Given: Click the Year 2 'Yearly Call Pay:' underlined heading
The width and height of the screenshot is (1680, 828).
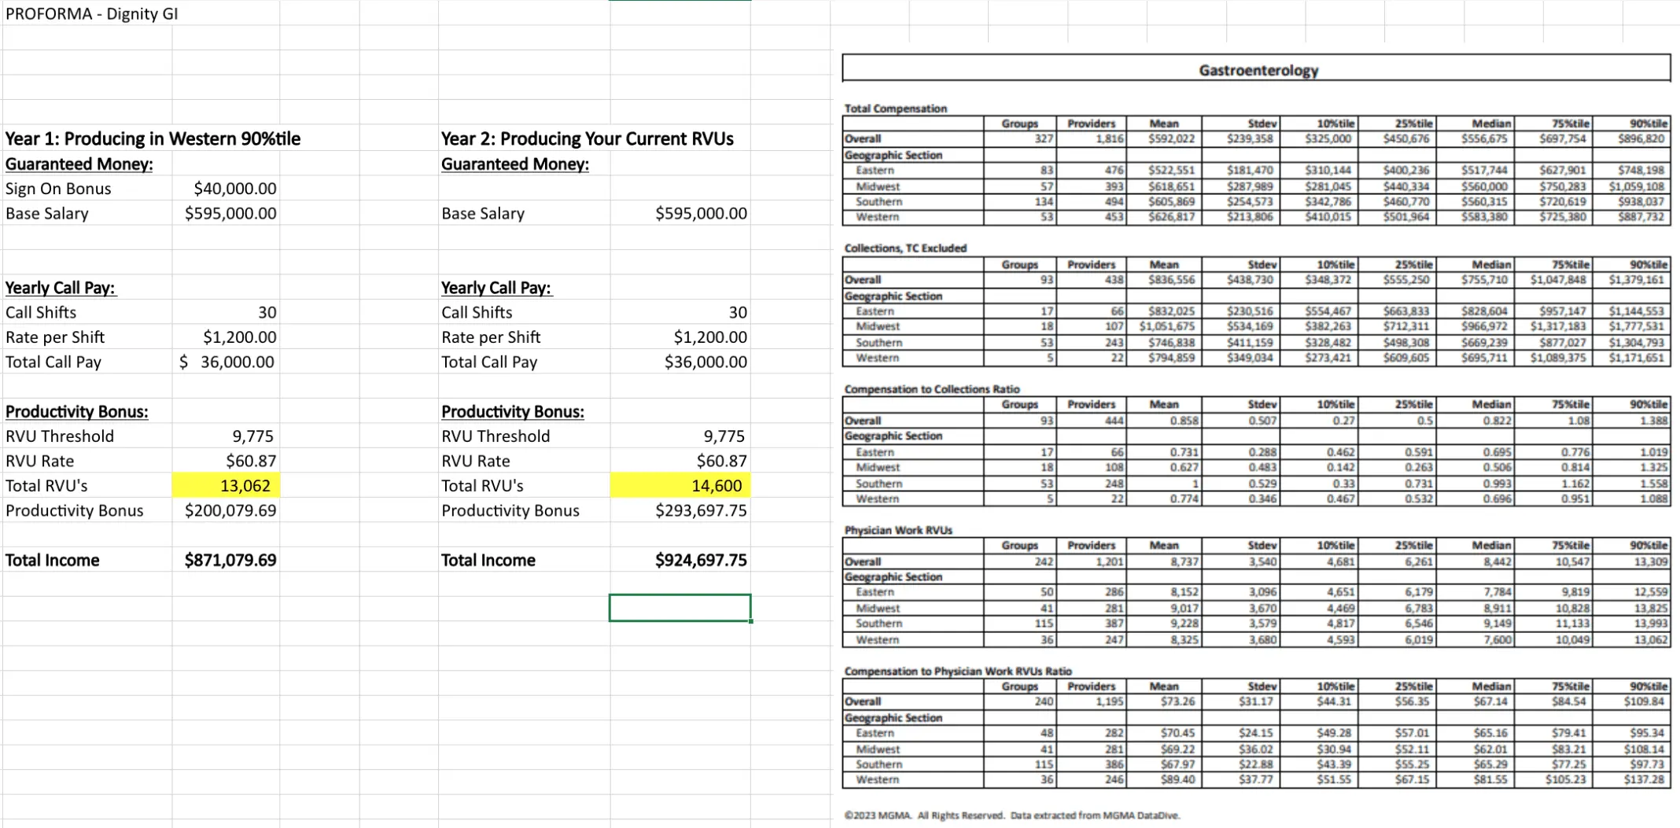Looking at the screenshot, I should [x=496, y=288].
